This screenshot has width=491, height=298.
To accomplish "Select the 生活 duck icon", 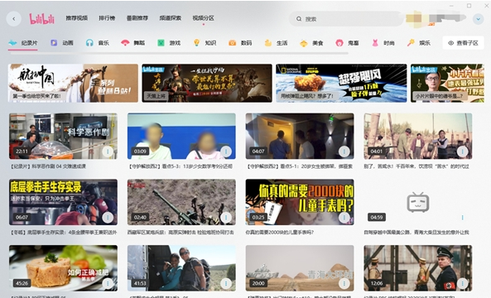I will pos(268,43).
